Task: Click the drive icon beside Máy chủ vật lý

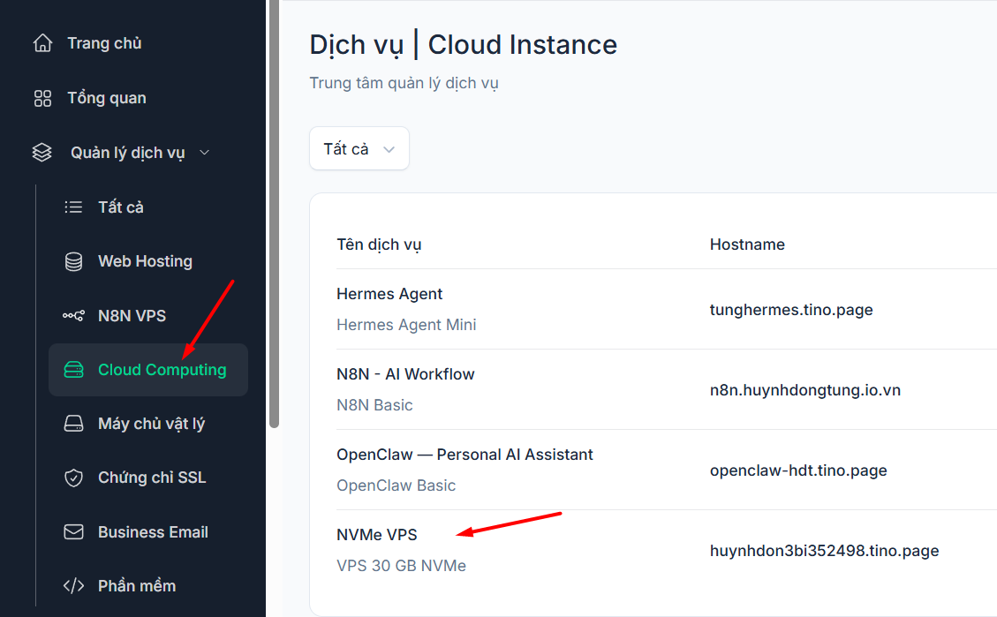Action: coord(74,424)
